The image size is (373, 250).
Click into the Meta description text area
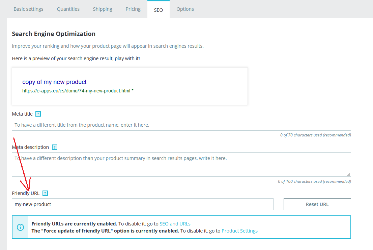[181, 164]
